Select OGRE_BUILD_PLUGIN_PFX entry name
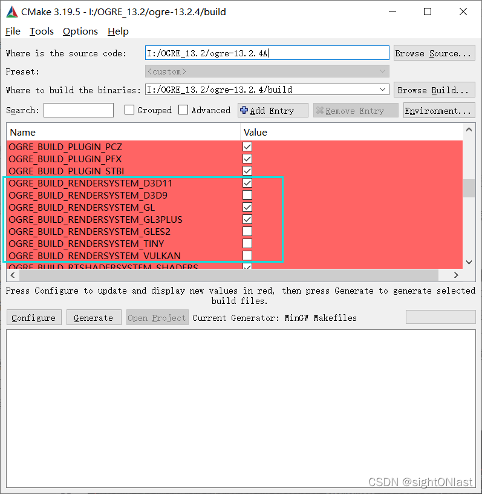Viewport: 482px width, 494px height. [65, 159]
